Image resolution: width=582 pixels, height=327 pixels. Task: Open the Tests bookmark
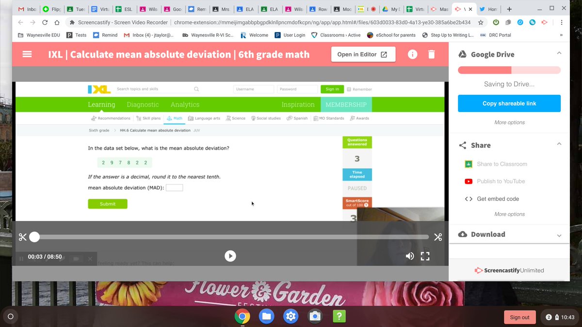pyautogui.click(x=77, y=35)
